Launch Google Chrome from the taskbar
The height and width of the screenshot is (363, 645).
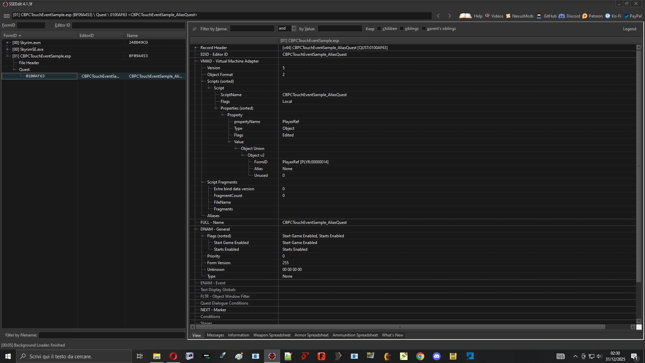[420, 356]
